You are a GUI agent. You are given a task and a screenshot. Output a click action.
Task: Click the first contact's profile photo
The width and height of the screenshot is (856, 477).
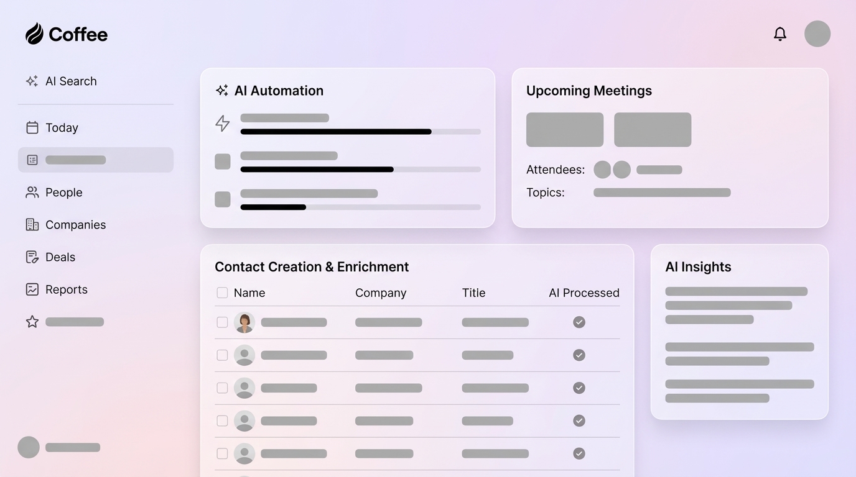(244, 322)
